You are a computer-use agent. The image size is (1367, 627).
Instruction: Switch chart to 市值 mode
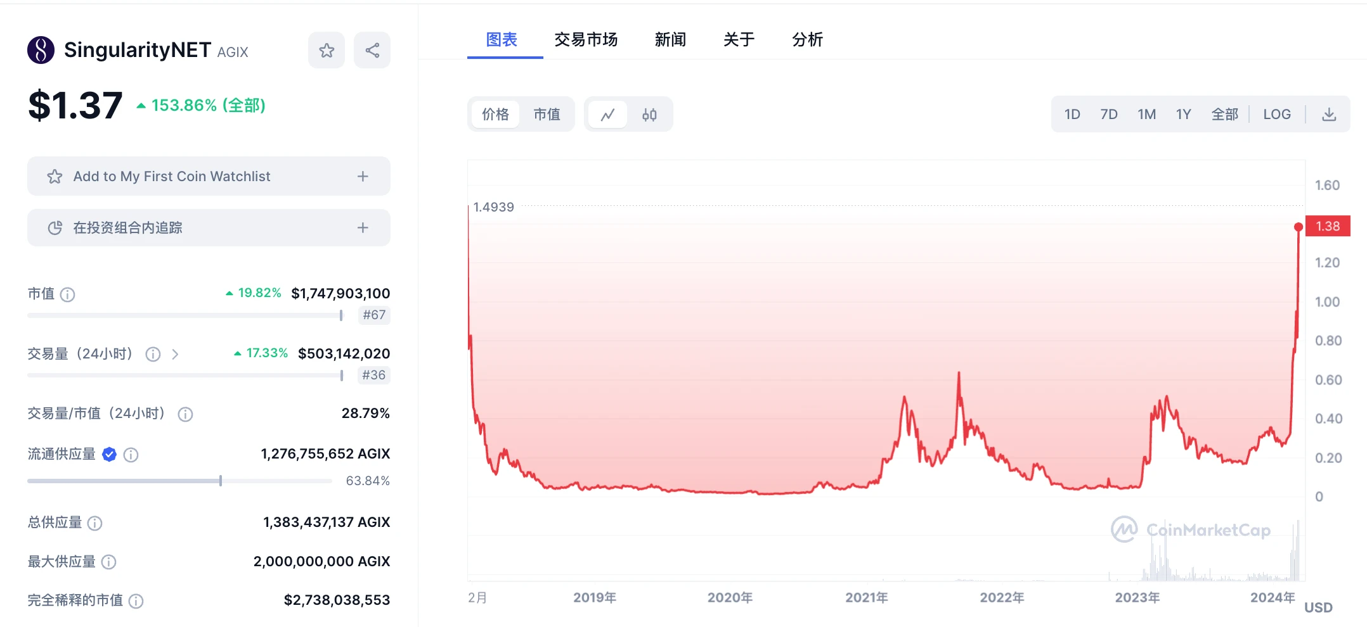[x=547, y=114]
